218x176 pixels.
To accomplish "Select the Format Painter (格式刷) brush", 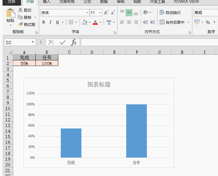I will coord(20,24).
